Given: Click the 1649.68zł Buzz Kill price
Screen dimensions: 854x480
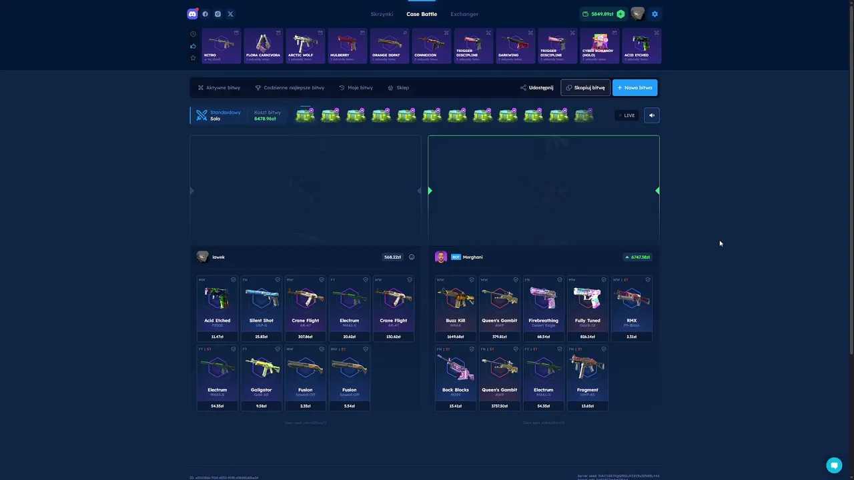Looking at the screenshot, I should [x=455, y=337].
